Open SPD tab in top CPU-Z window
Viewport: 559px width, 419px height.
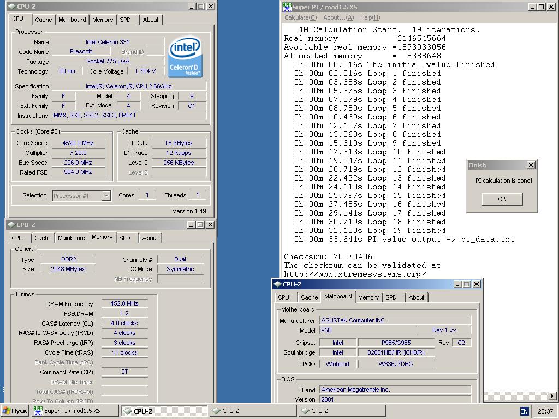[x=125, y=20]
